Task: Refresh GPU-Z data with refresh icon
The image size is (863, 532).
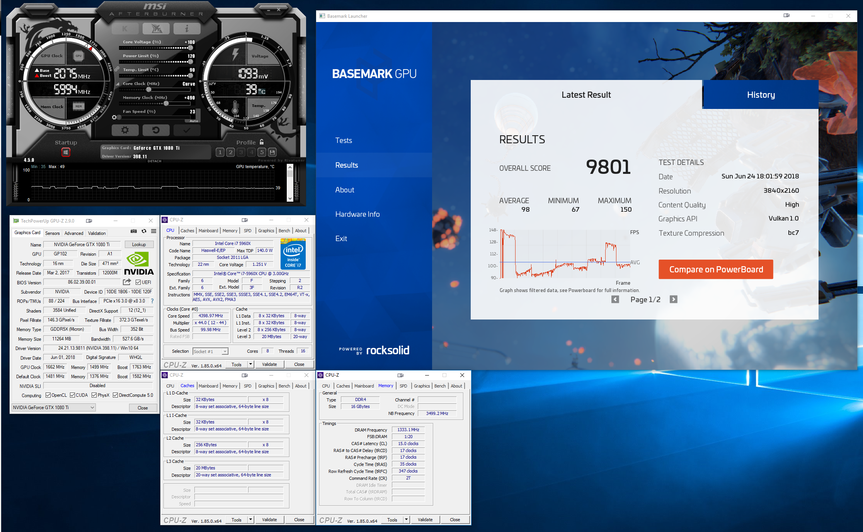Action: click(x=144, y=231)
